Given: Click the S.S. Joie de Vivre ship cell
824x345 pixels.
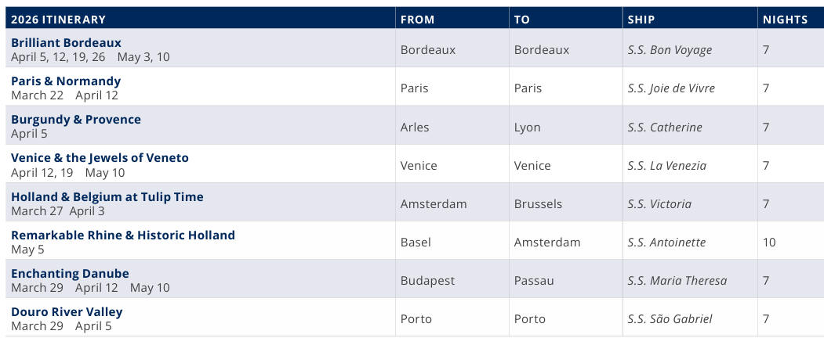Looking at the screenshot, I should pos(671,88).
